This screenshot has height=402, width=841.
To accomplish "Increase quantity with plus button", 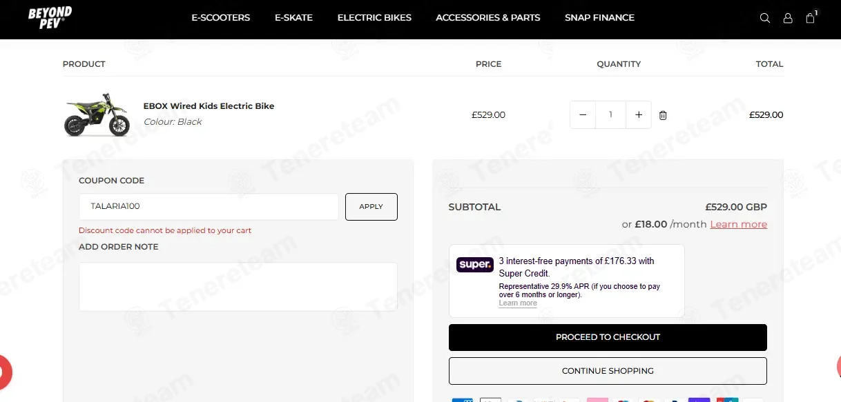I will [x=639, y=115].
